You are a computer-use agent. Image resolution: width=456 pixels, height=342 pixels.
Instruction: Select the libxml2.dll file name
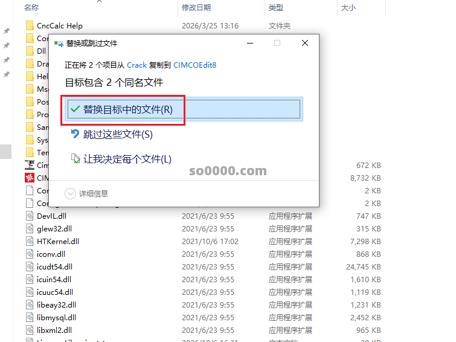pos(54,330)
